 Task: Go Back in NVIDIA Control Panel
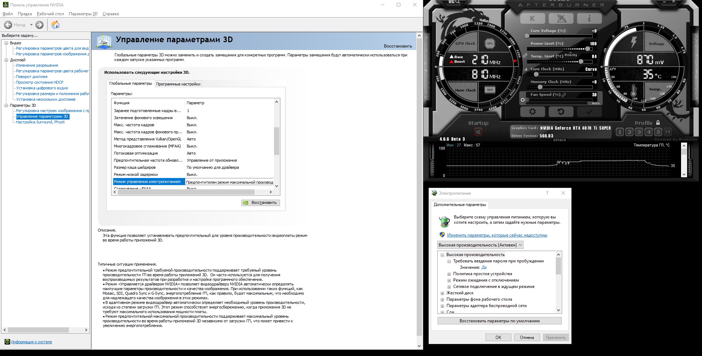coord(8,25)
